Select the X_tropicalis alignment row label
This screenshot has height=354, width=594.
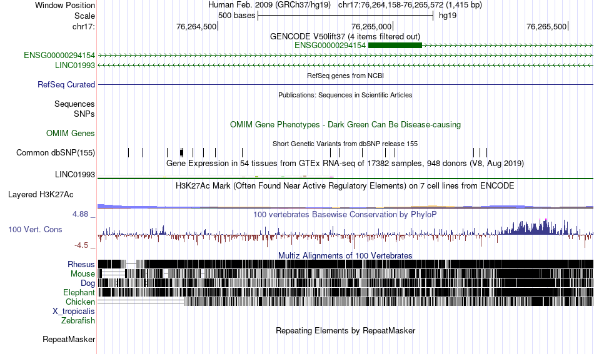[74, 312]
